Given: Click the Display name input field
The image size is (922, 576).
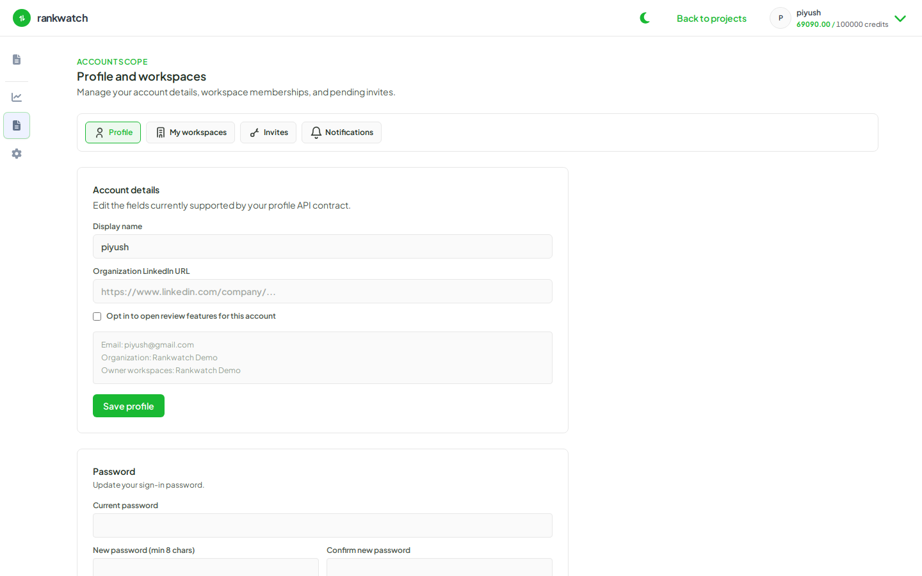Looking at the screenshot, I should [323, 246].
